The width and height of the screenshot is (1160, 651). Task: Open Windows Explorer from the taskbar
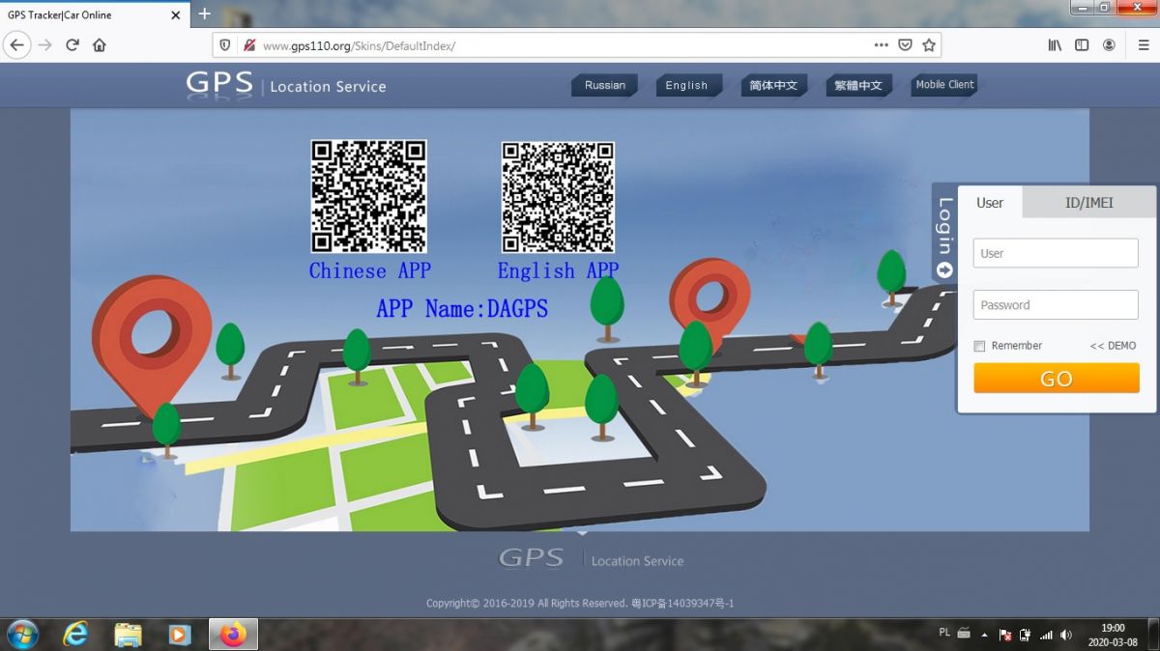tap(128, 635)
